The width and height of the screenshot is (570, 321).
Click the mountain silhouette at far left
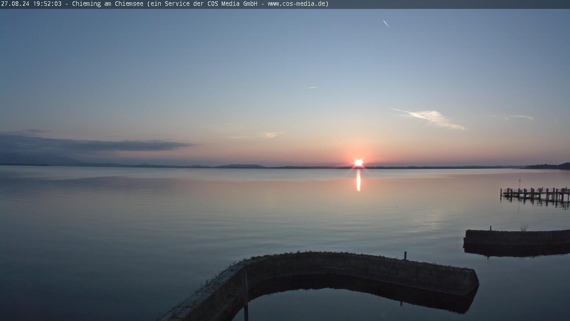[x=36, y=160]
